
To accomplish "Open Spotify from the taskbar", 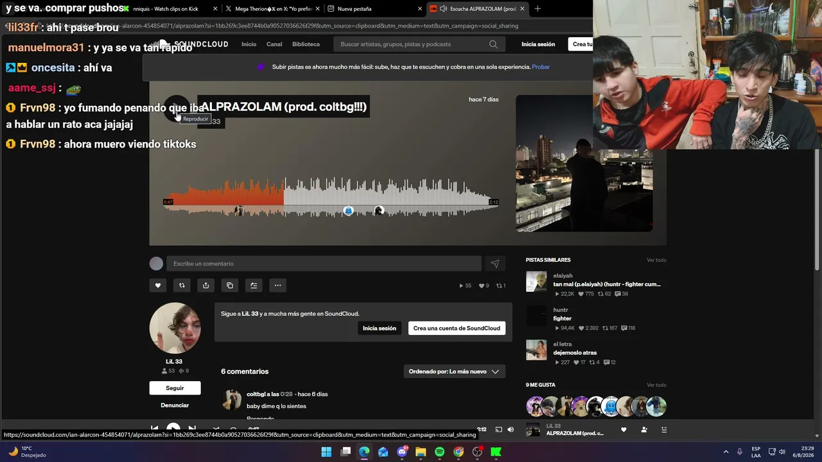I will pyautogui.click(x=439, y=452).
